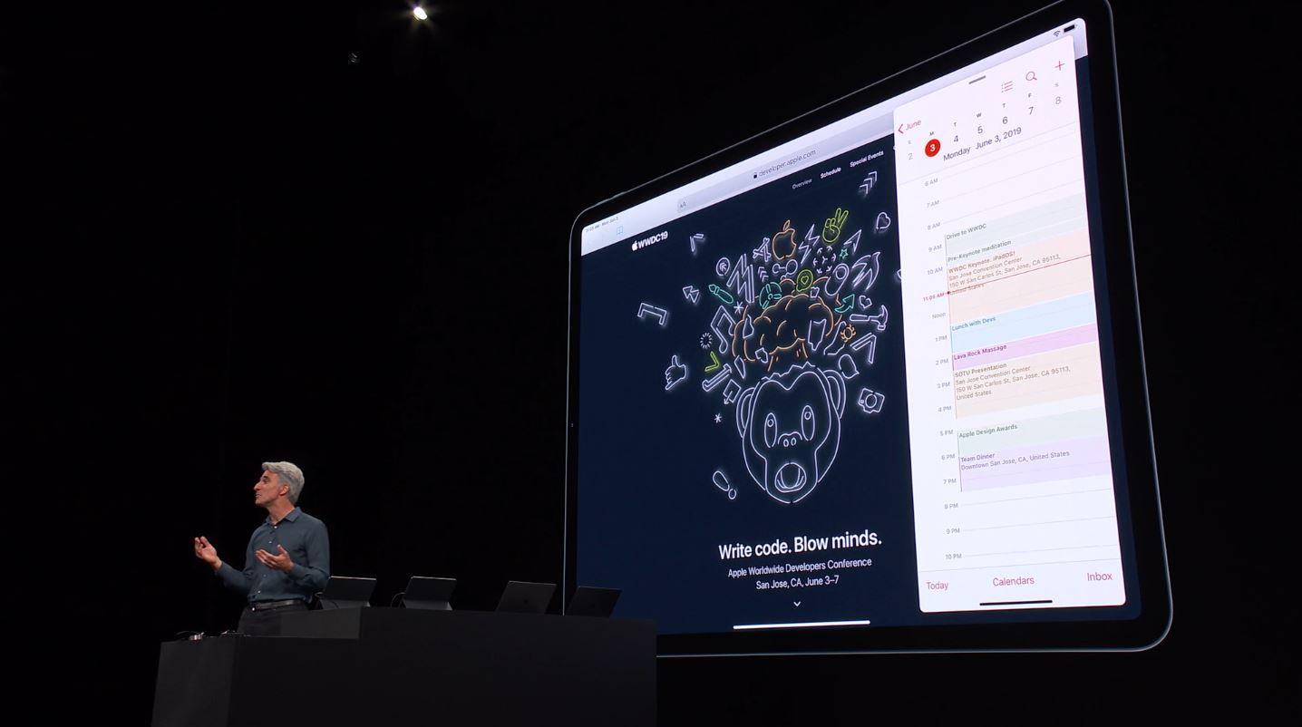The width and height of the screenshot is (1302, 727).
Task: Tap the 11:06 AM current time marker
Action: pos(933,296)
